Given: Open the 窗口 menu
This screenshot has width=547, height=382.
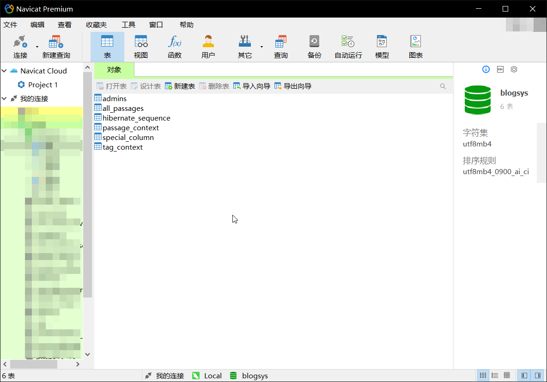Looking at the screenshot, I should [x=156, y=25].
